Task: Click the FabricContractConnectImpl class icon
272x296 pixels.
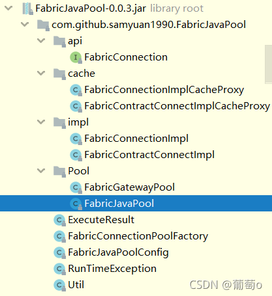Action: 76,155
